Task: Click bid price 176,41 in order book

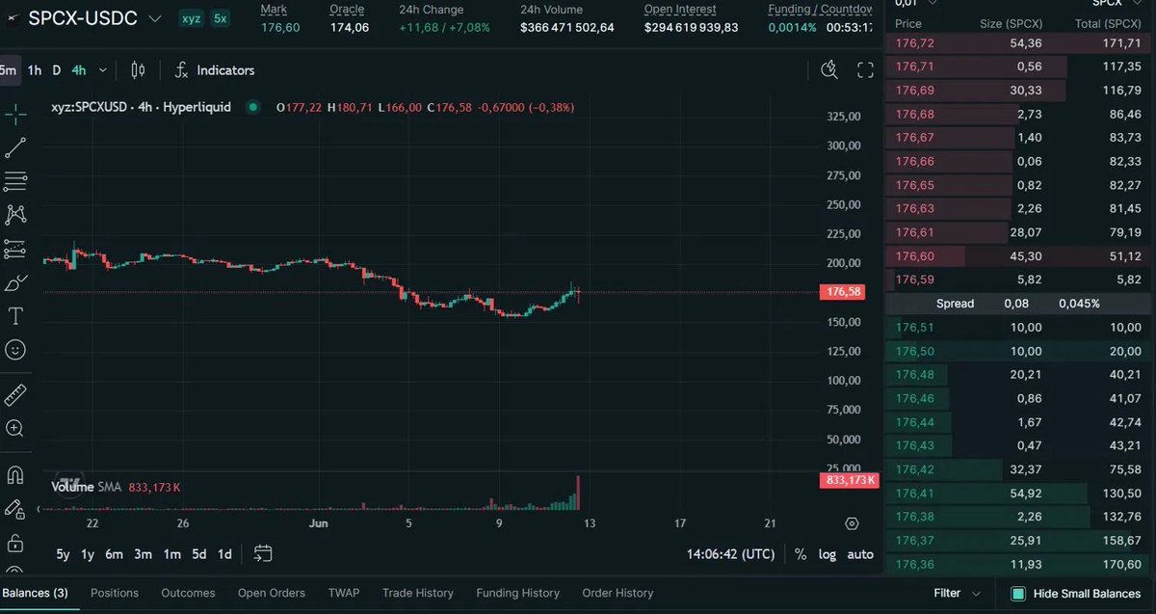Action: click(914, 493)
